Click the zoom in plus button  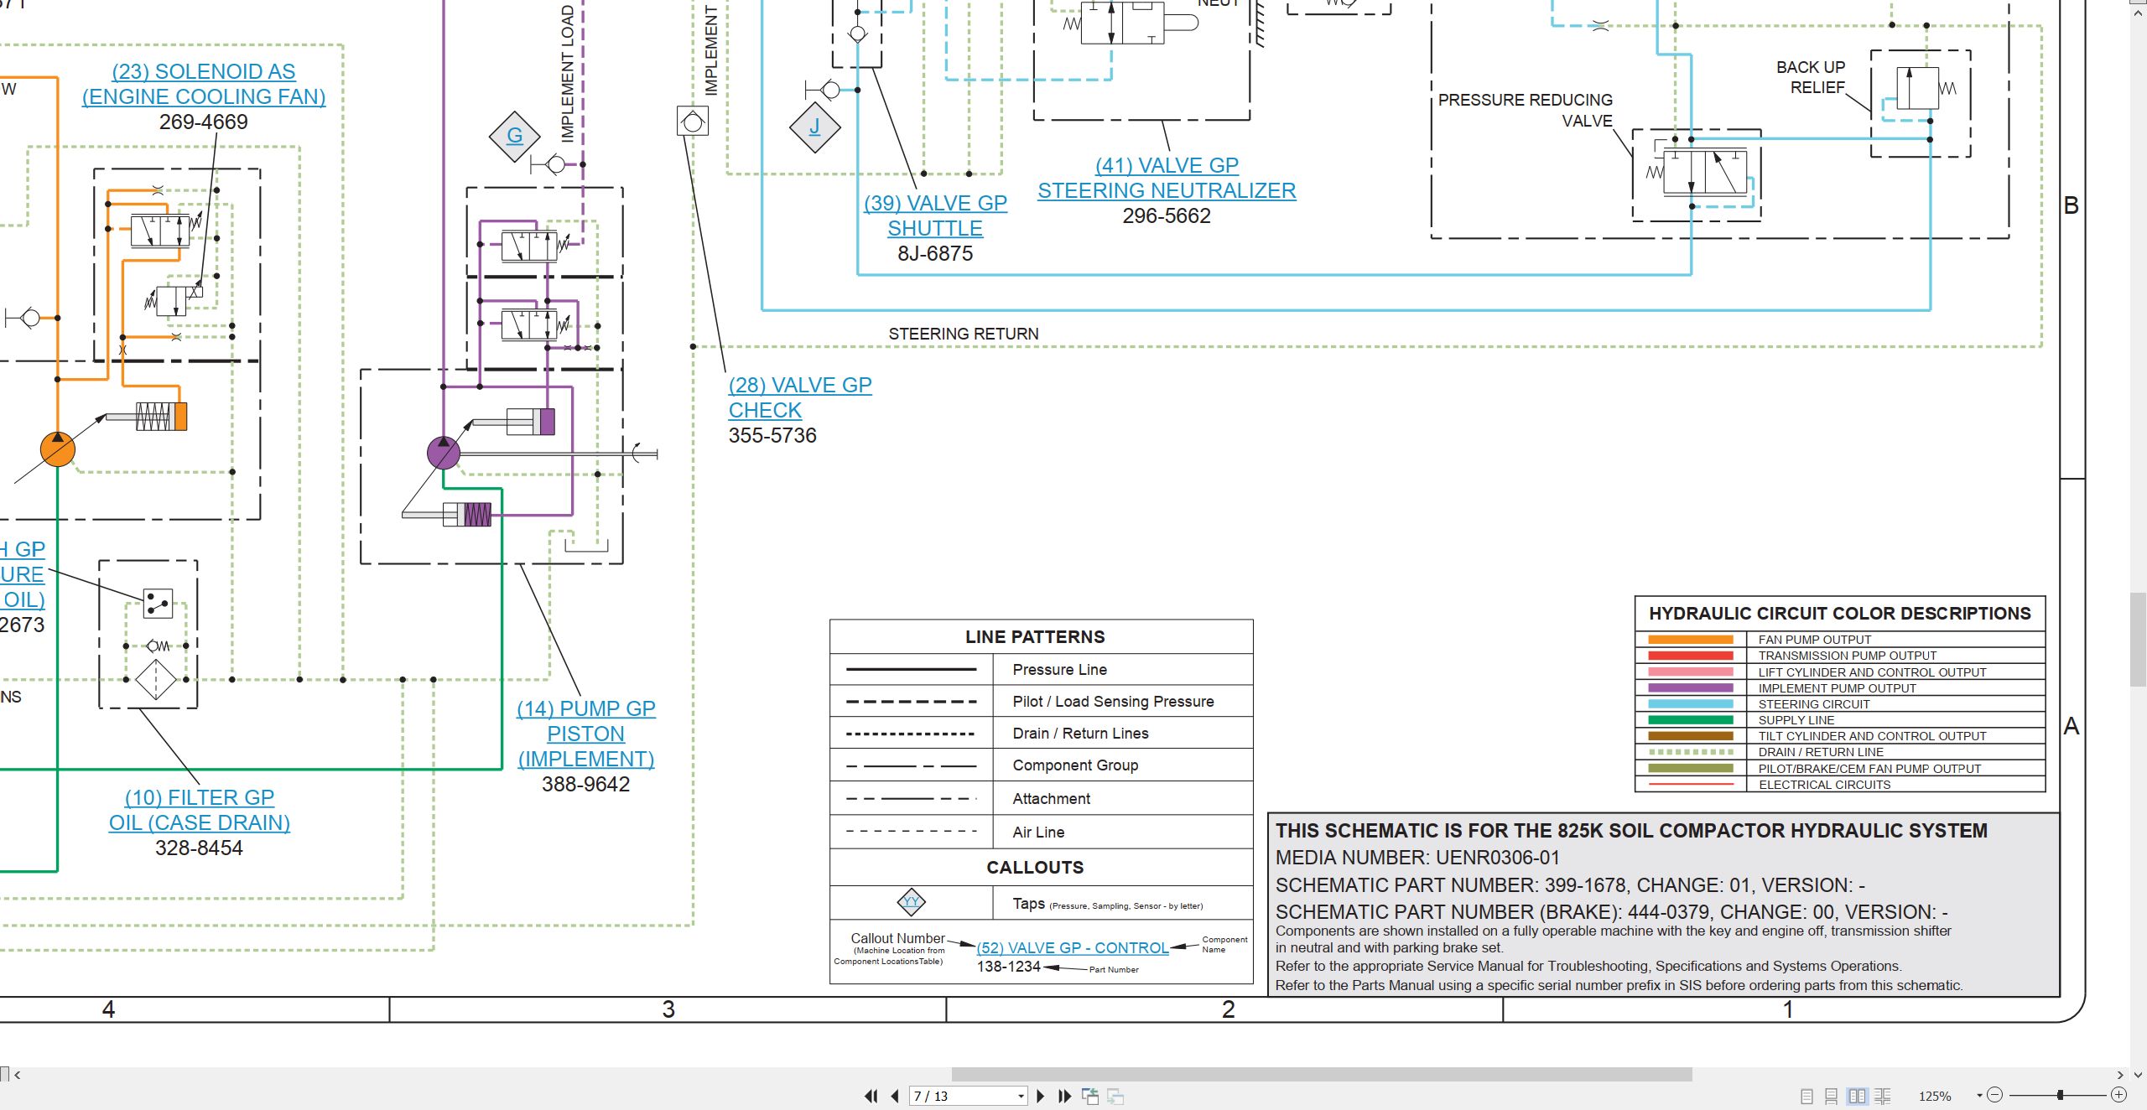pyautogui.click(x=2119, y=1095)
